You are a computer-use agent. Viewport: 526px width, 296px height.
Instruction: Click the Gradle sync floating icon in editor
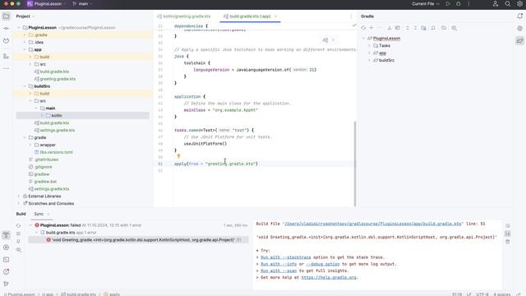(325, 40)
